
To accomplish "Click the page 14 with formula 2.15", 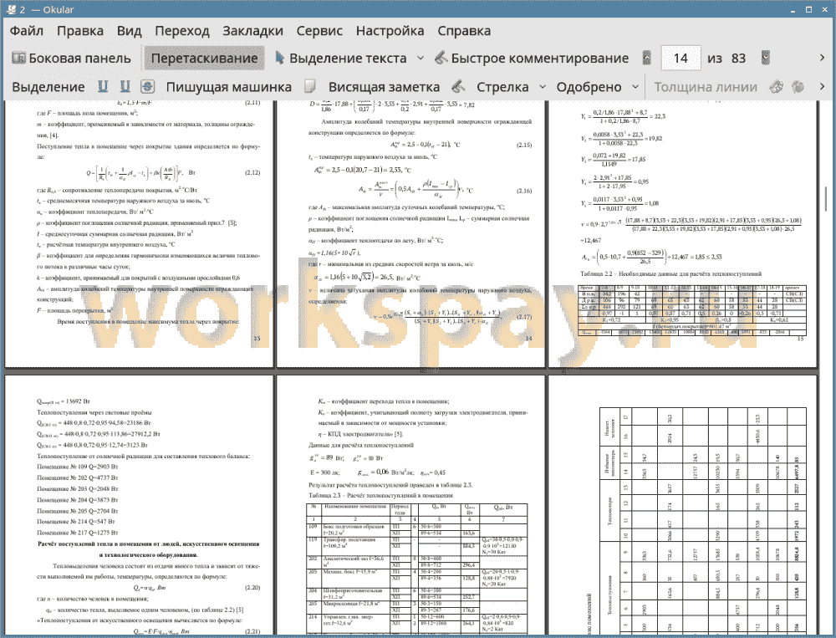I will [x=411, y=233].
